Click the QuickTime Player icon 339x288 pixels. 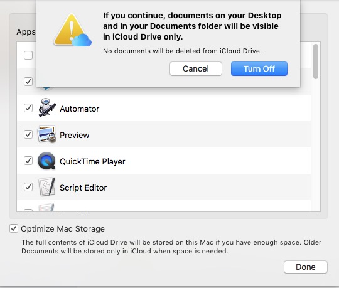pos(46,161)
